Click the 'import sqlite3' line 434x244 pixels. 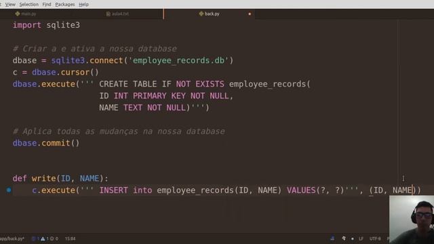point(46,25)
